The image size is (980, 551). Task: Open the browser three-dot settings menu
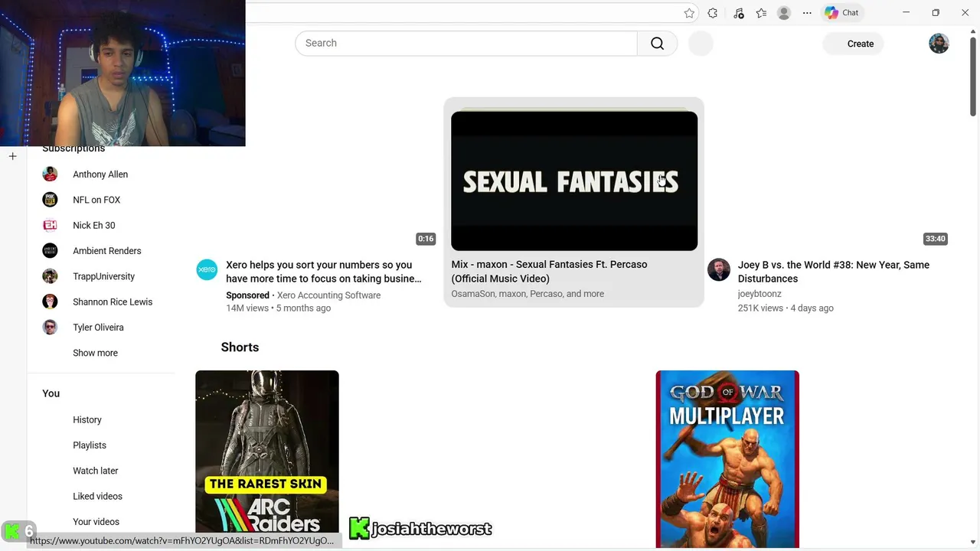(x=807, y=13)
